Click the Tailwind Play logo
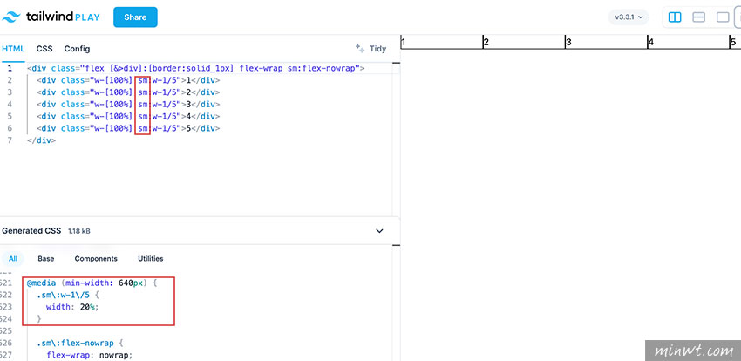This screenshot has height=361, width=741. coord(51,17)
